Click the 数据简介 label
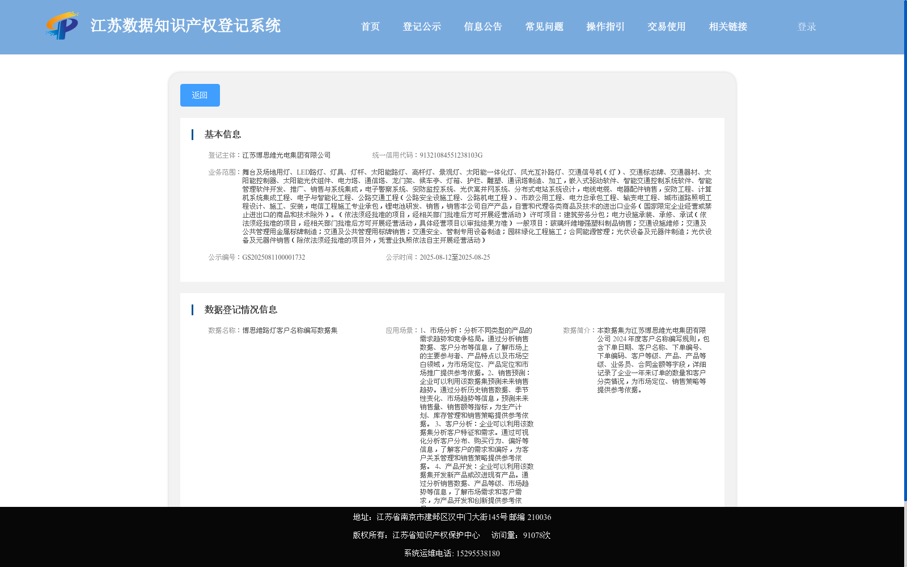The width and height of the screenshot is (907, 567). tap(580, 331)
